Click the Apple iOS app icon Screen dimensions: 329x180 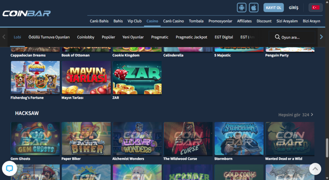point(254,7)
